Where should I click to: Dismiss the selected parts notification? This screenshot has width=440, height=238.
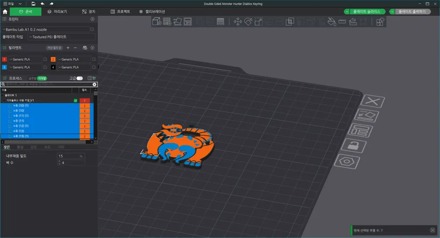433,230
